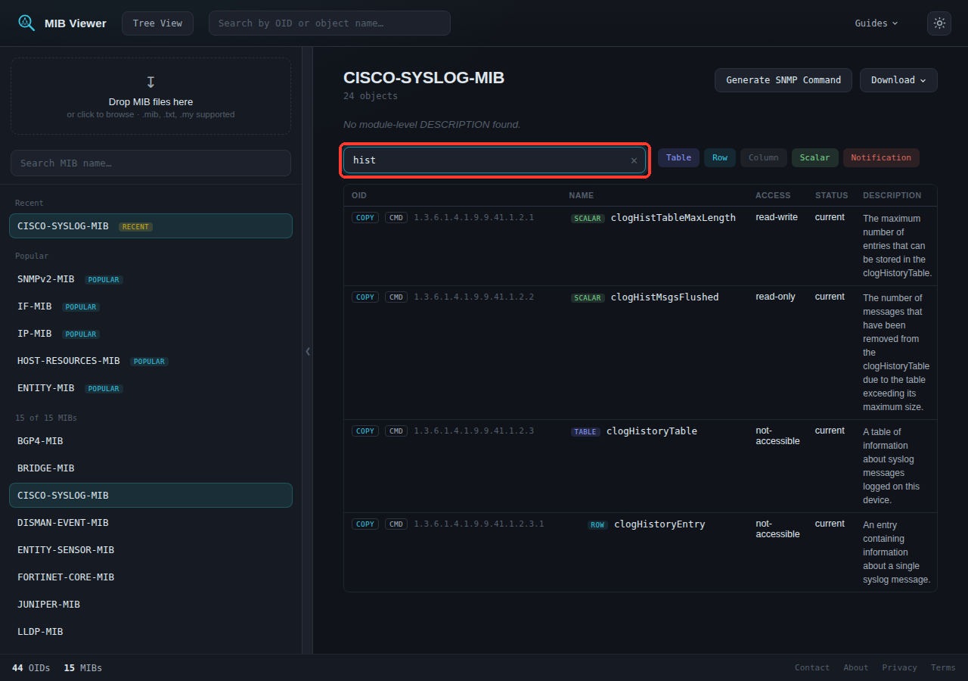The image size is (968, 681).
Task: Copy OID of clogHistoryEntry
Action: tap(365, 524)
